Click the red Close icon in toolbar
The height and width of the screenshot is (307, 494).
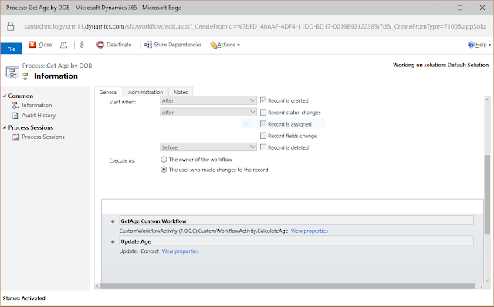click(32, 45)
